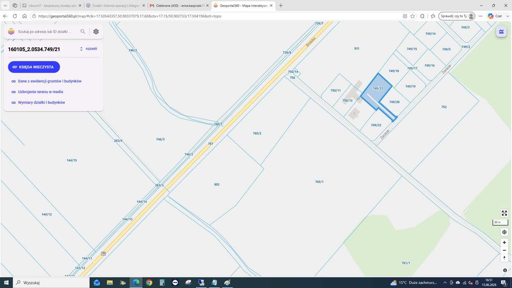Open the map info icon
Screen dimensions: 512x288
tap(505, 270)
